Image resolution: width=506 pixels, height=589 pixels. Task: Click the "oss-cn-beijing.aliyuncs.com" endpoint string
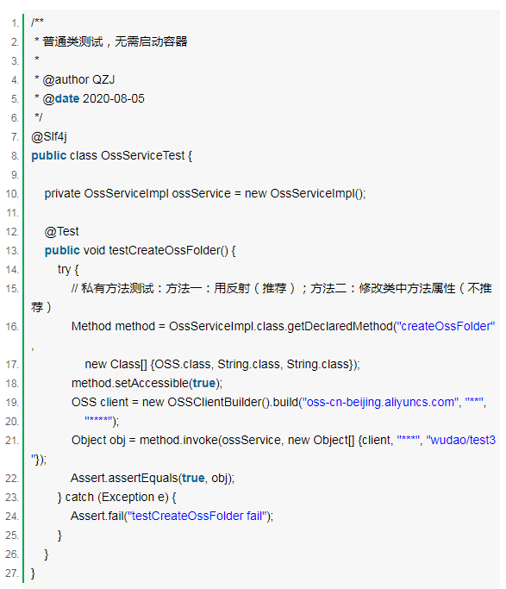(x=380, y=402)
